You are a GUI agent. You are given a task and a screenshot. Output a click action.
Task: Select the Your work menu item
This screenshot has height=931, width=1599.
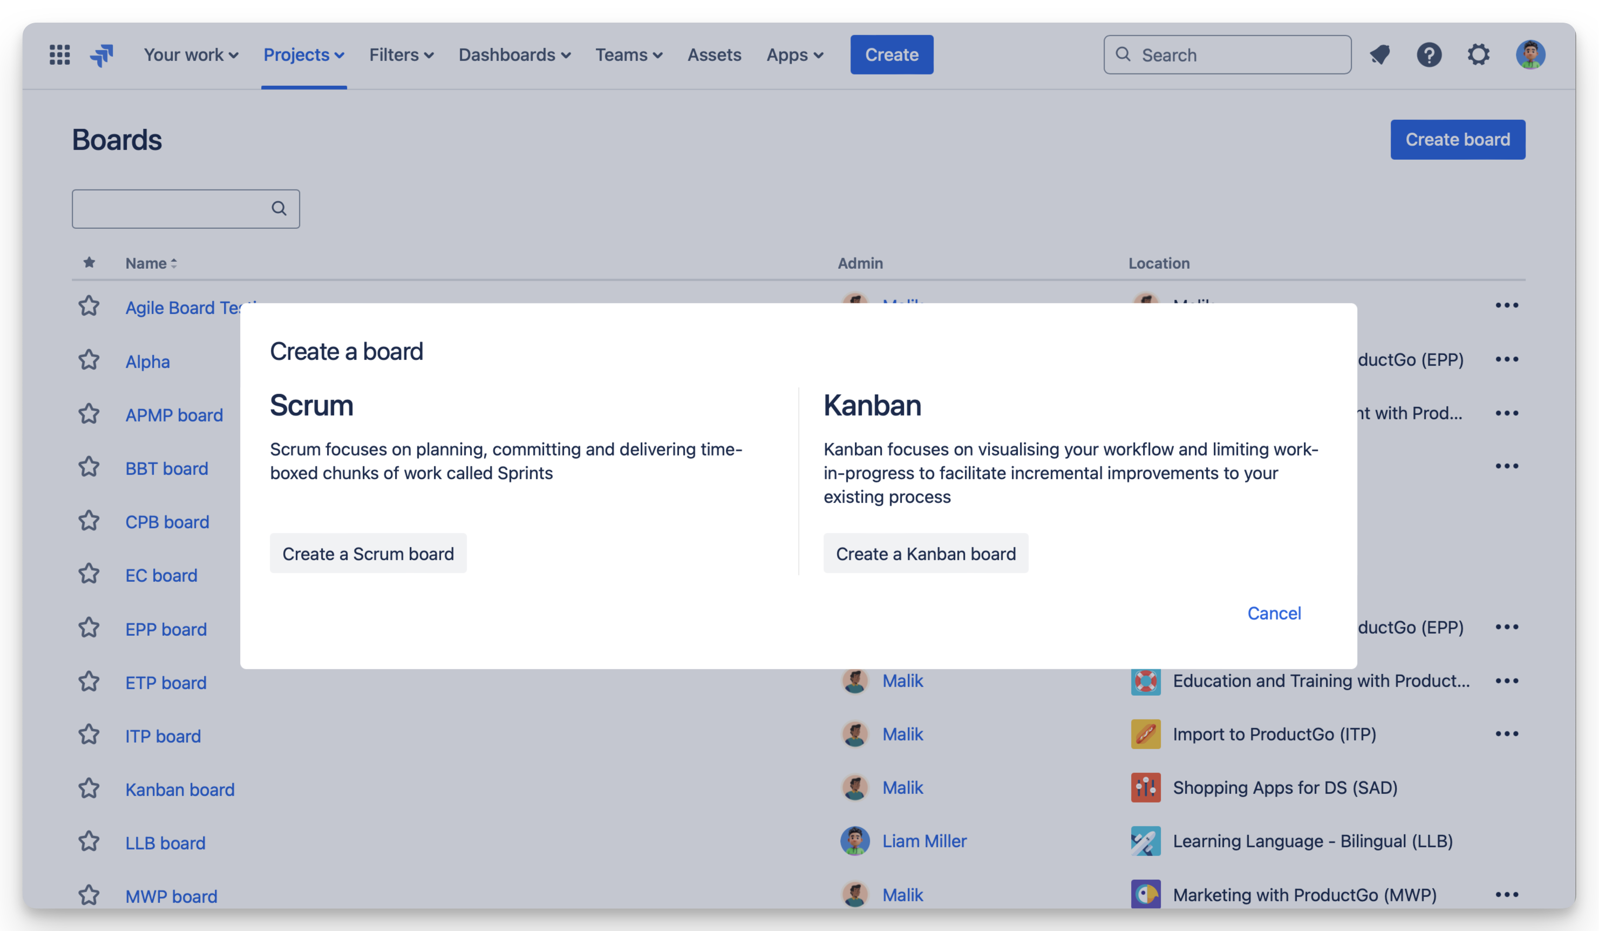point(190,55)
